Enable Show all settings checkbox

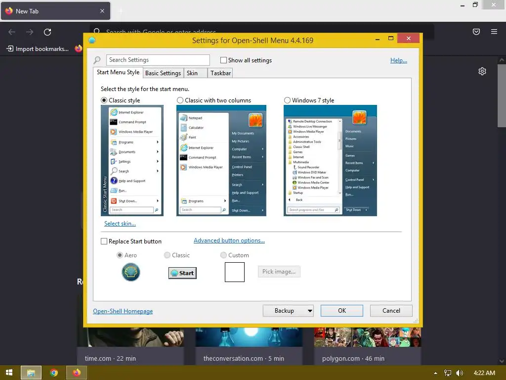[x=223, y=60]
